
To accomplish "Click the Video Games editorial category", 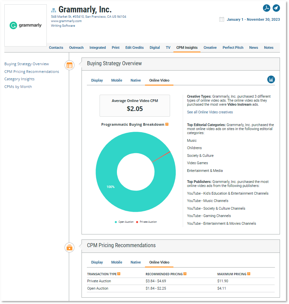I will tap(197, 163).
